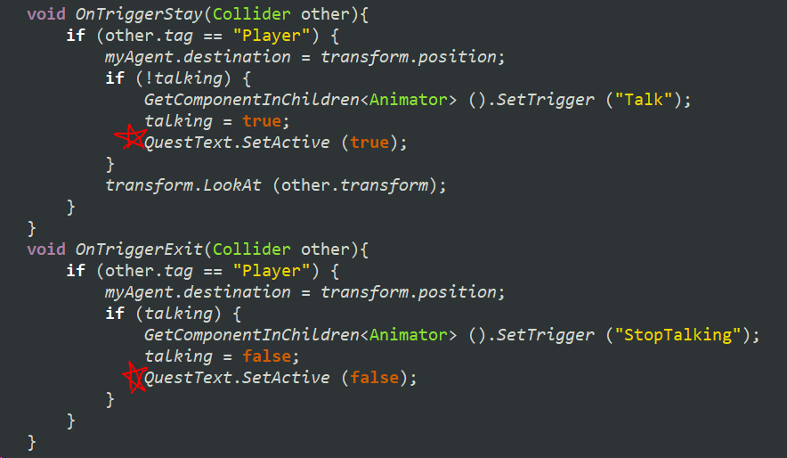Click the void keyword before OnTriggerExit
This screenshot has height=458, width=787.
click(x=46, y=249)
